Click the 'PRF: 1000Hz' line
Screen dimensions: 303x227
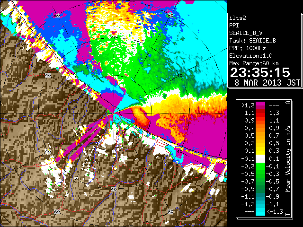click(247, 48)
